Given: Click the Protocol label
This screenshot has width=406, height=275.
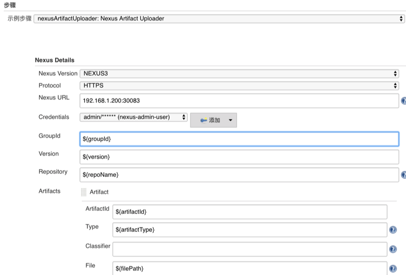Looking at the screenshot, I should click(50, 86).
